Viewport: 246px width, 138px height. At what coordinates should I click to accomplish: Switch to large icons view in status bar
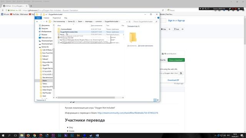(158, 100)
